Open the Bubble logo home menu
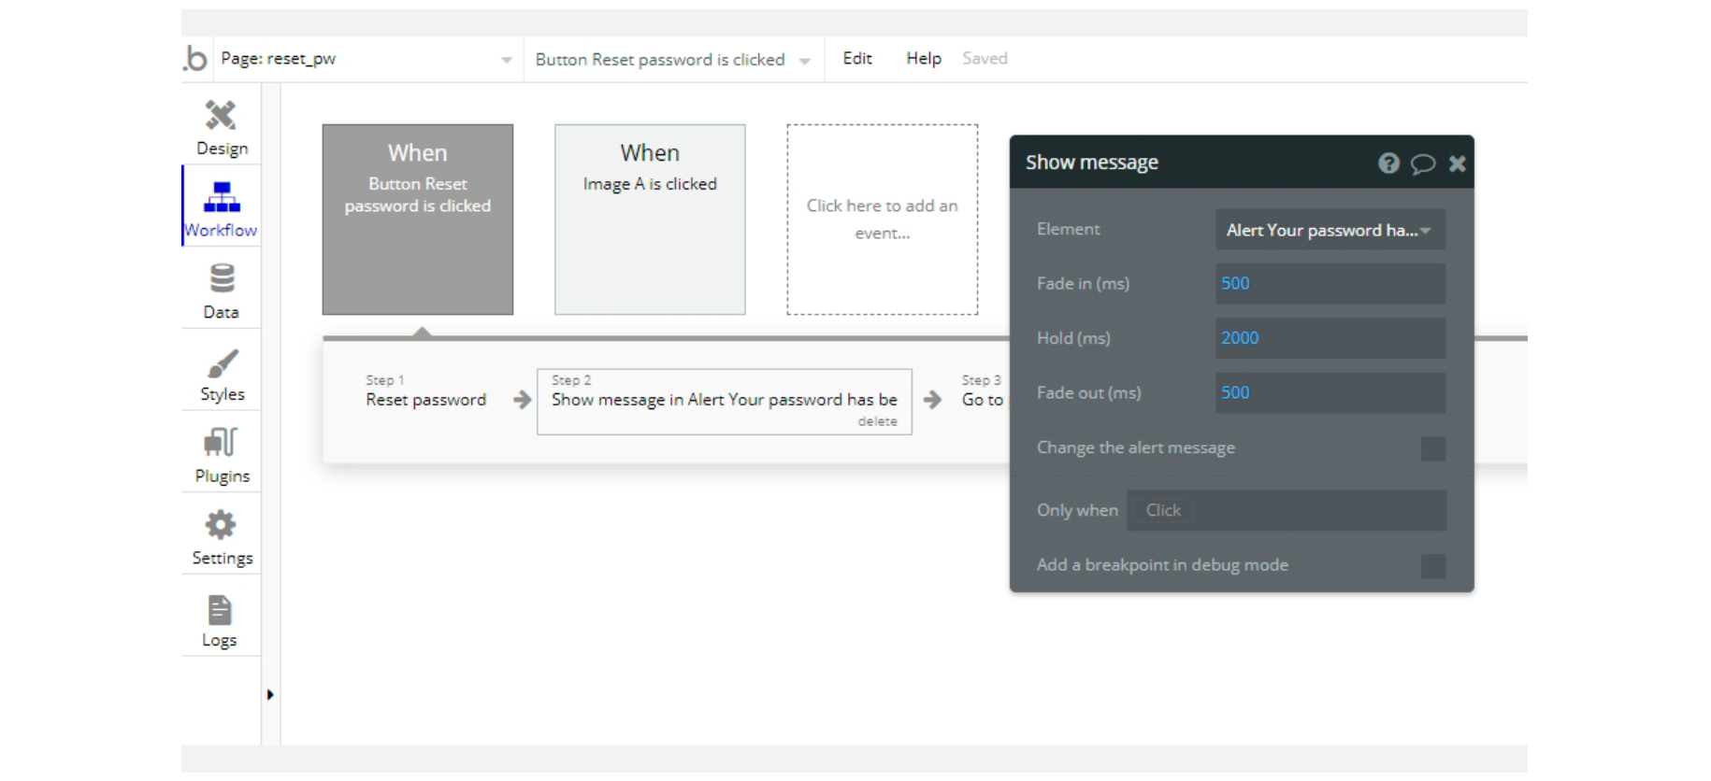 (x=195, y=59)
